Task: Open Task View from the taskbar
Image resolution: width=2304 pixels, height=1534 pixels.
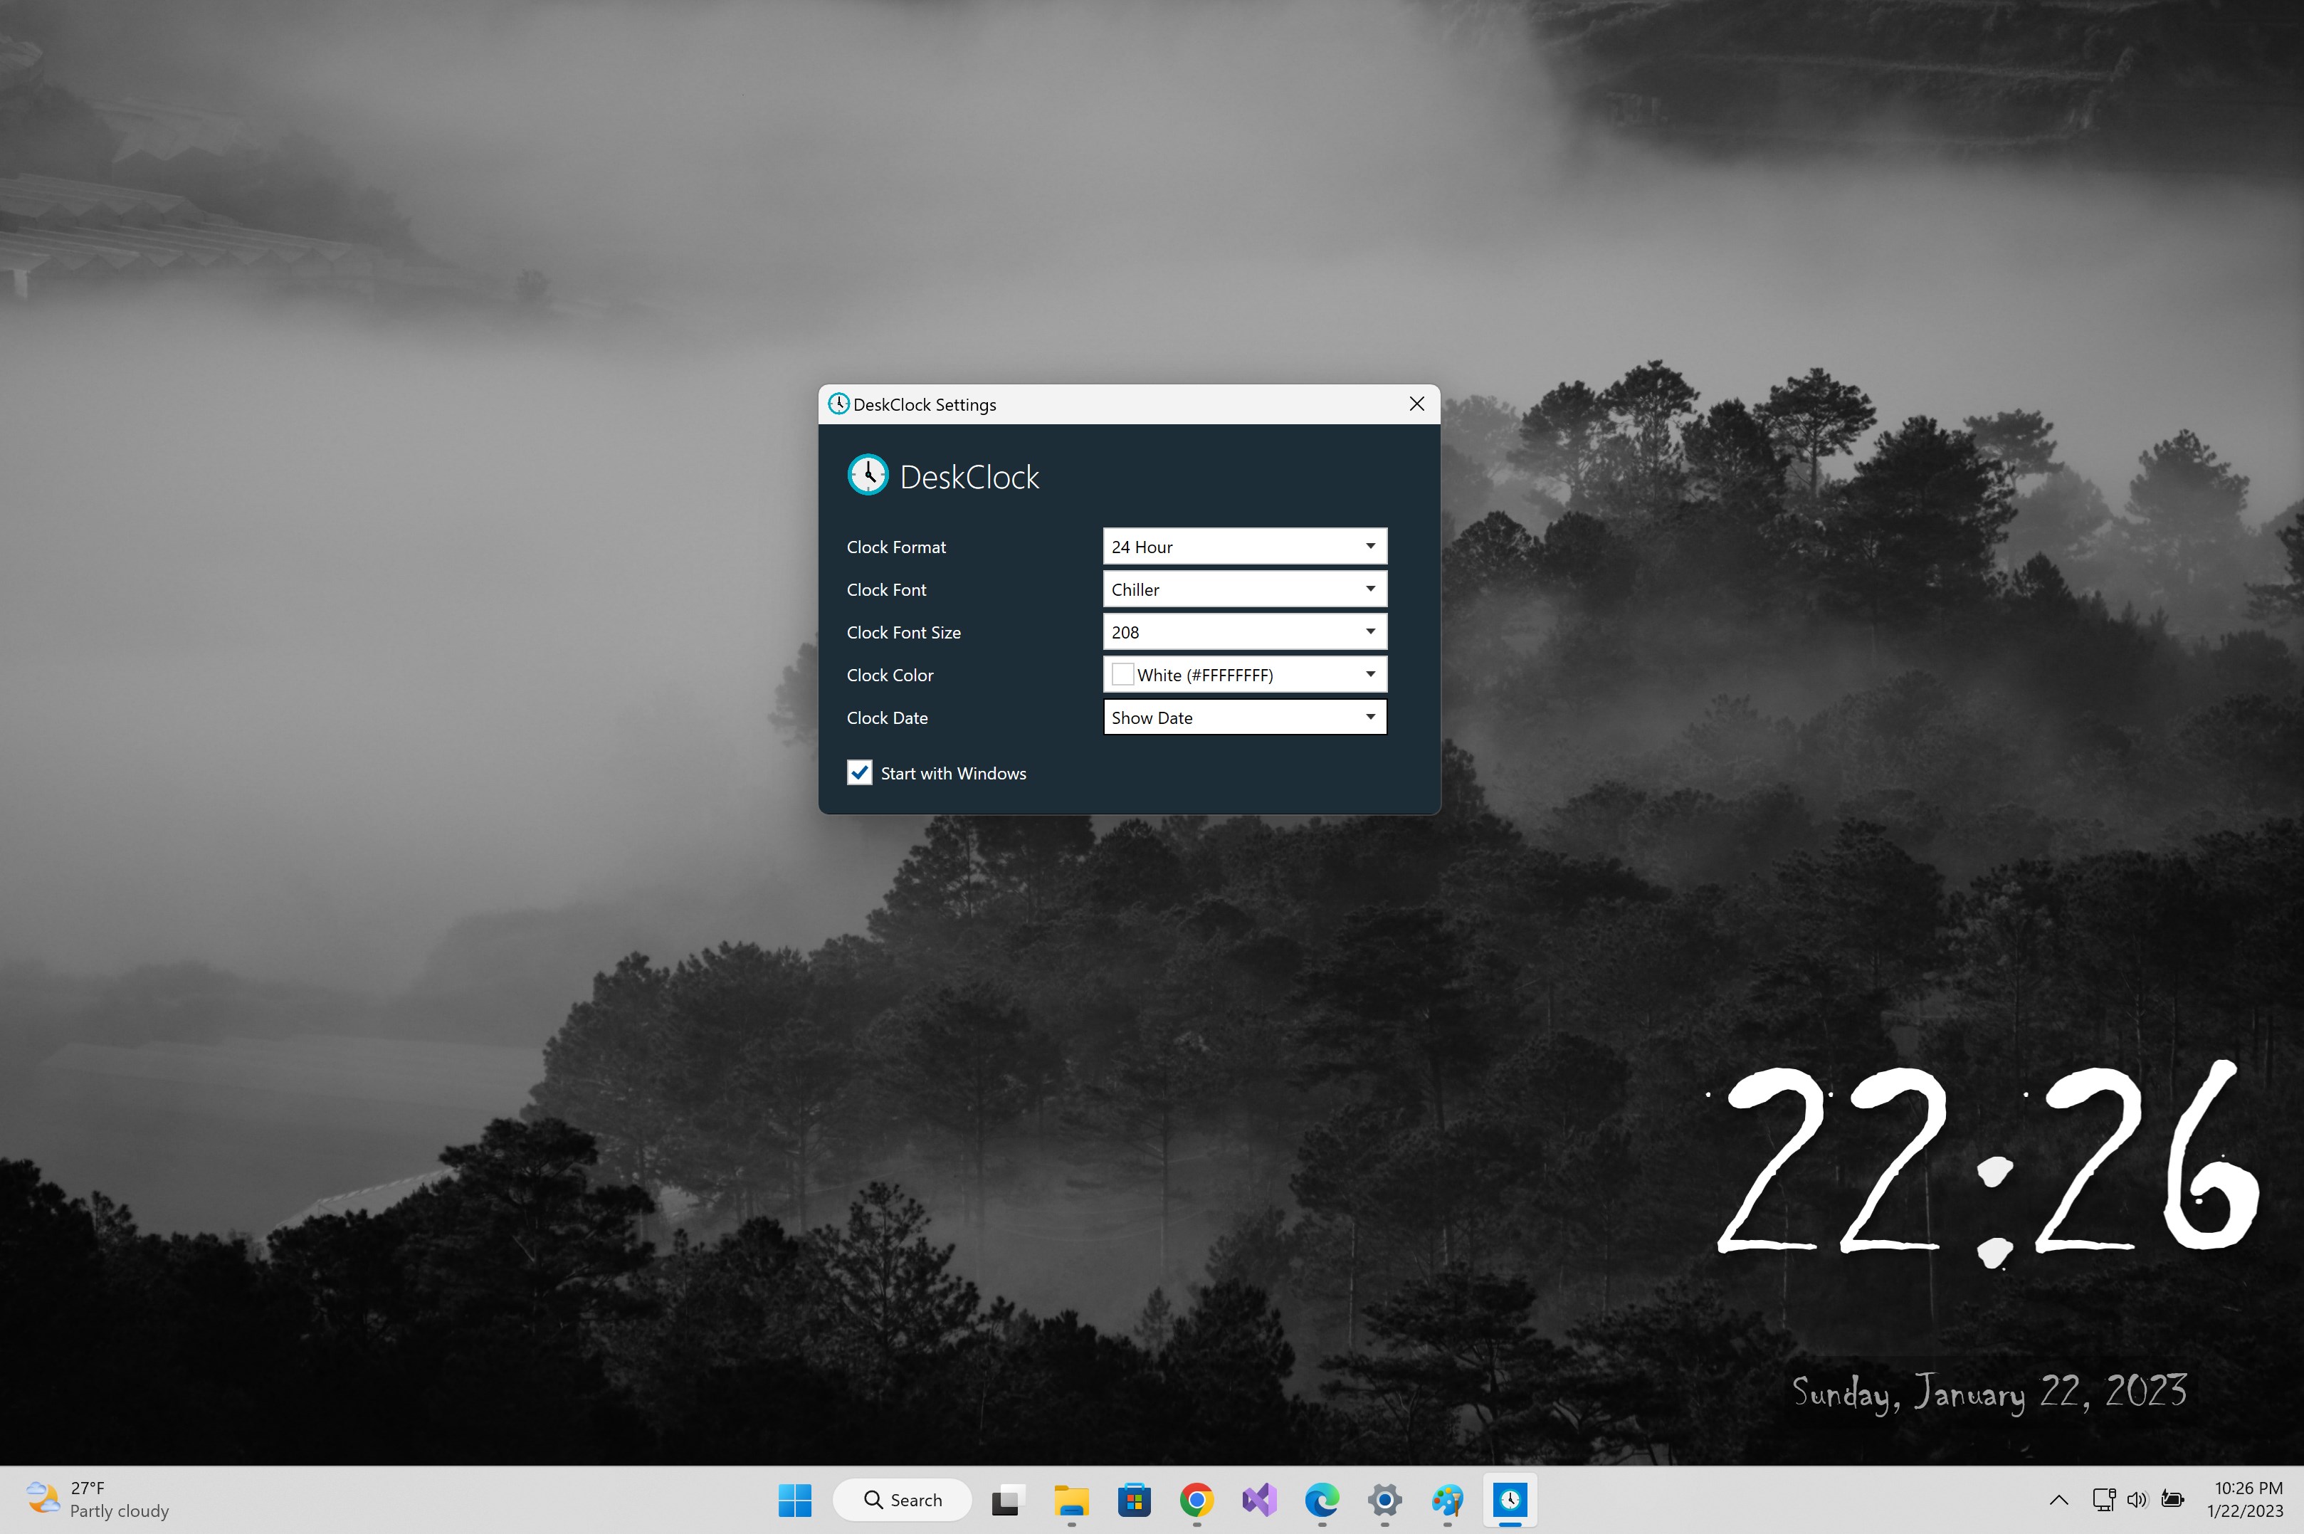Action: coord(1007,1500)
